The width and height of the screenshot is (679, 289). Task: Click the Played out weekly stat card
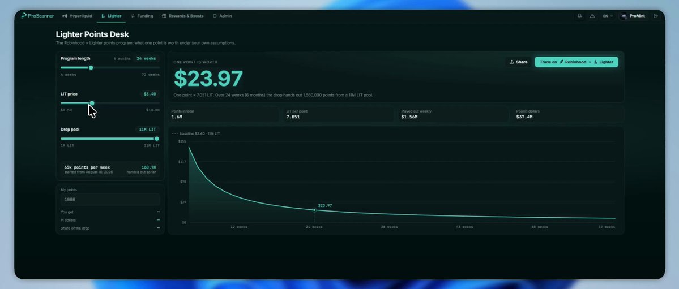454,114
